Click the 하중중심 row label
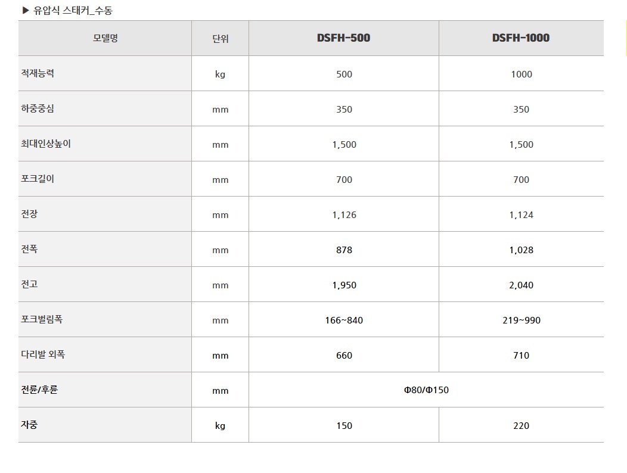Image resolution: width=627 pixels, height=473 pixels. point(38,109)
